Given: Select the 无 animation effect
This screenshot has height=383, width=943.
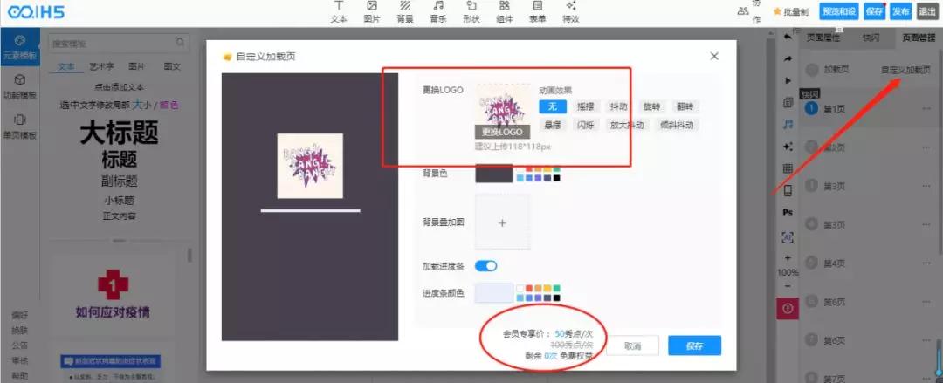Looking at the screenshot, I should click(x=553, y=107).
